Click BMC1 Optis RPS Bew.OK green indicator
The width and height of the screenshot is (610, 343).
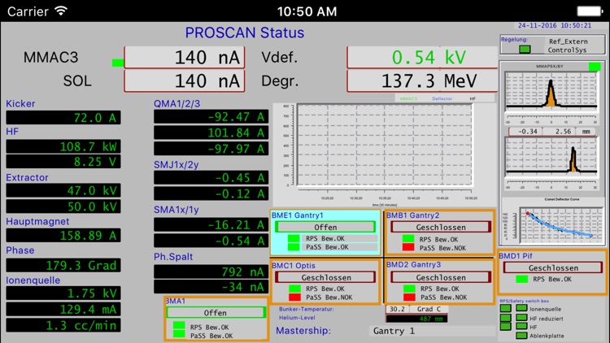click(294, 289)
